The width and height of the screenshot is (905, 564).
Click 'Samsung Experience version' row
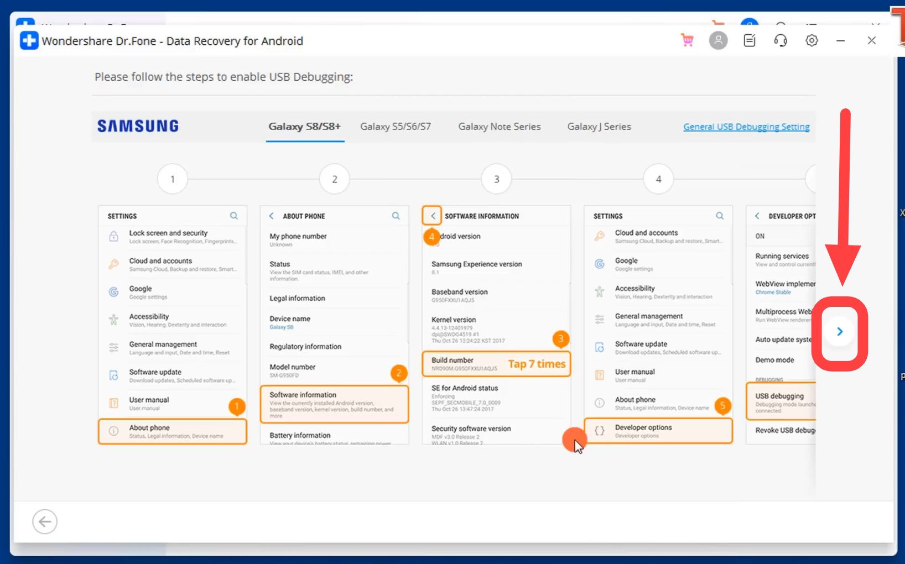pyautogui.click(x=496, y=268)
